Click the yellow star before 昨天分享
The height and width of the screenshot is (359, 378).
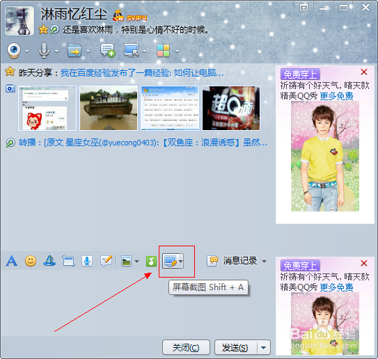10,72
